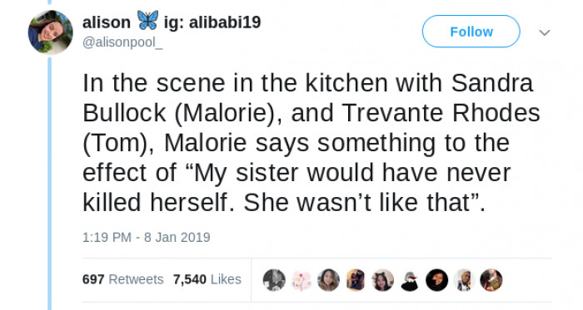
Task: Open the fourth liker's avatar
Action: click(356, 280)
